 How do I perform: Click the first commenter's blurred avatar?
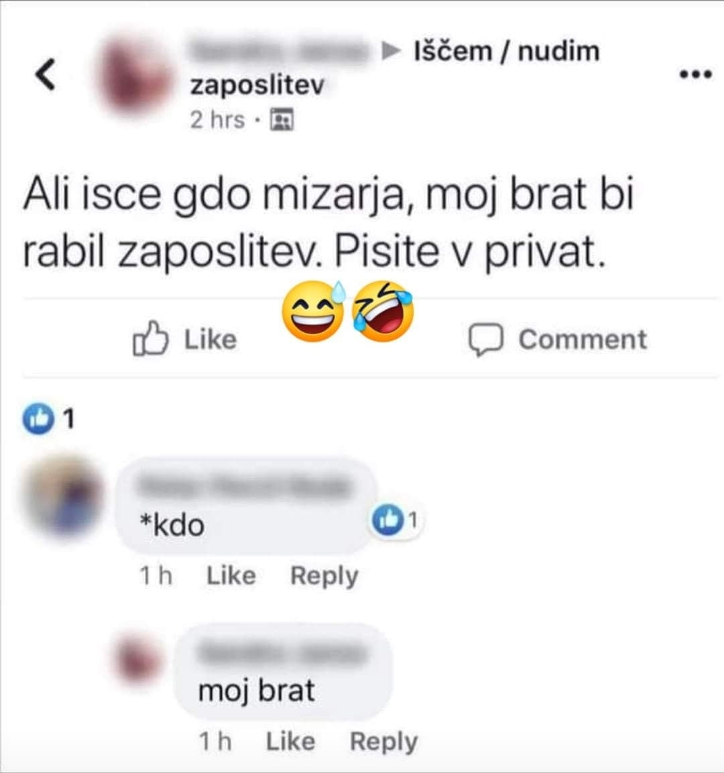pos(62,494)
